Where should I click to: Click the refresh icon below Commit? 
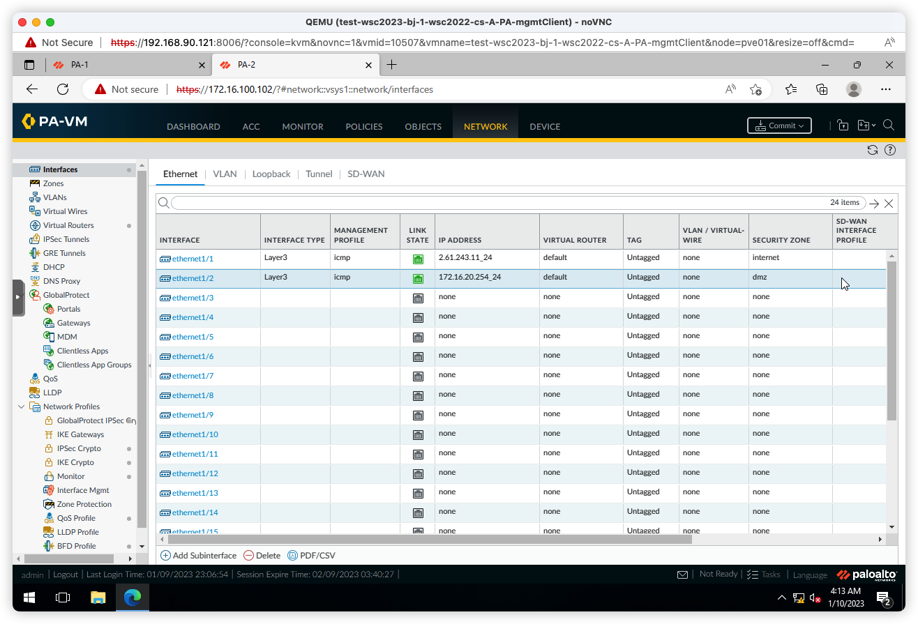click(x=872, y=150)
